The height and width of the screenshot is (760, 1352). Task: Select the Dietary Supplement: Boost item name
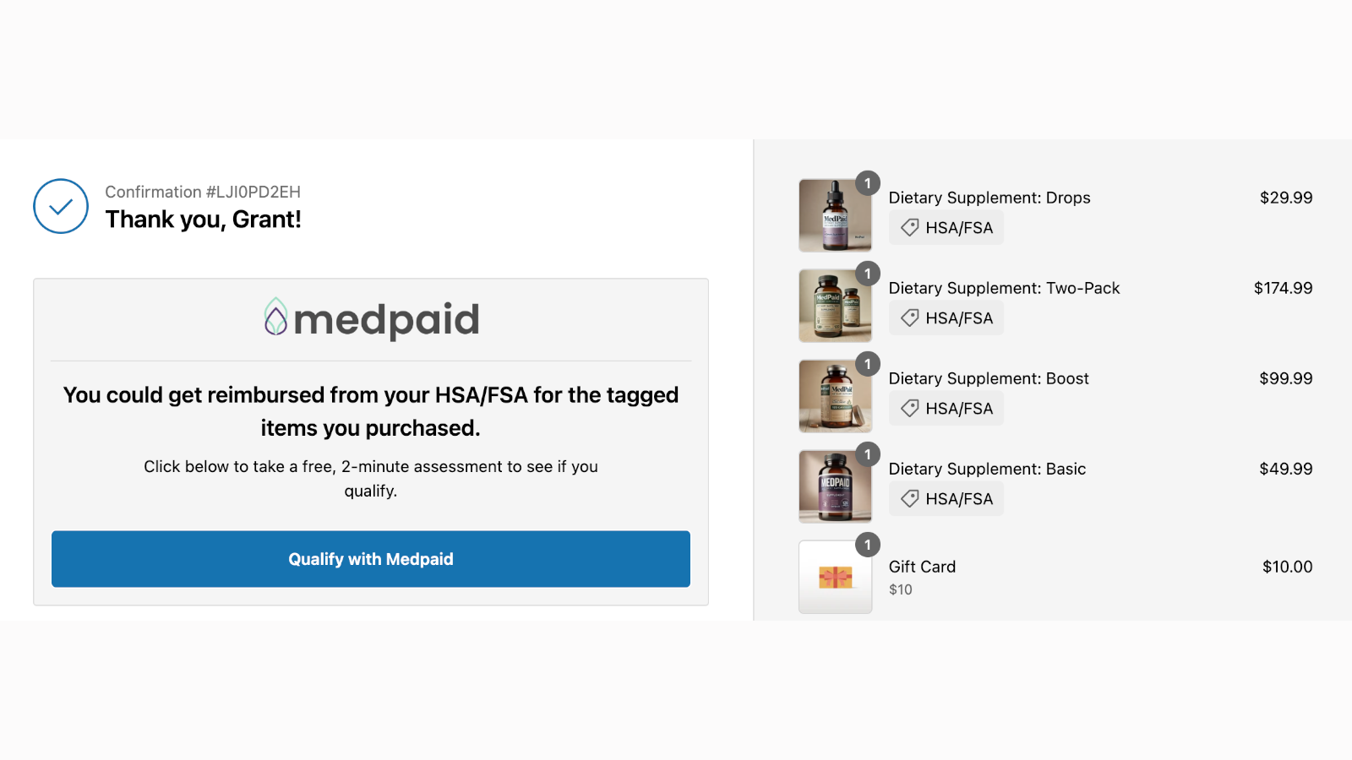pos(989,378)
